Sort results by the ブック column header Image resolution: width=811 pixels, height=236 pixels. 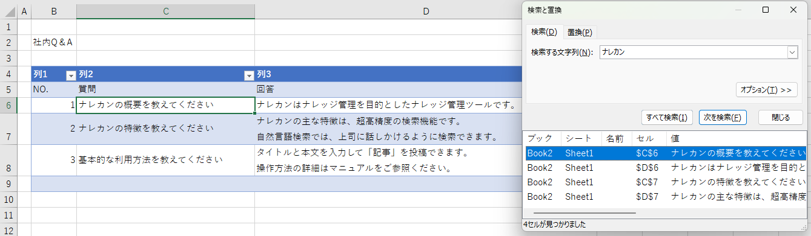tap(542, 138)
